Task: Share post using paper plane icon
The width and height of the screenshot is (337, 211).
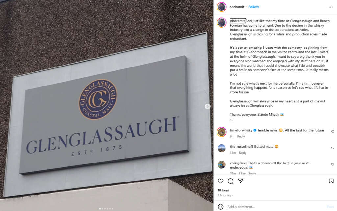Action: click(241, 181)
